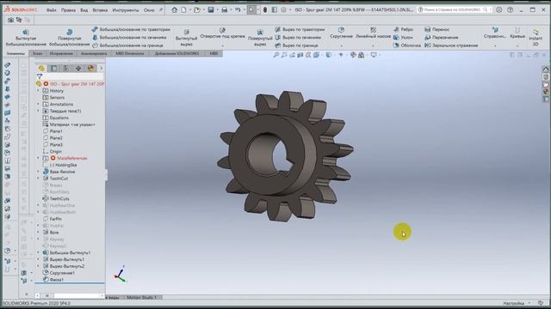Expand the Бобышка-Вытянуть1 feature
551x309 pixels.
click(x=38, y=252)
